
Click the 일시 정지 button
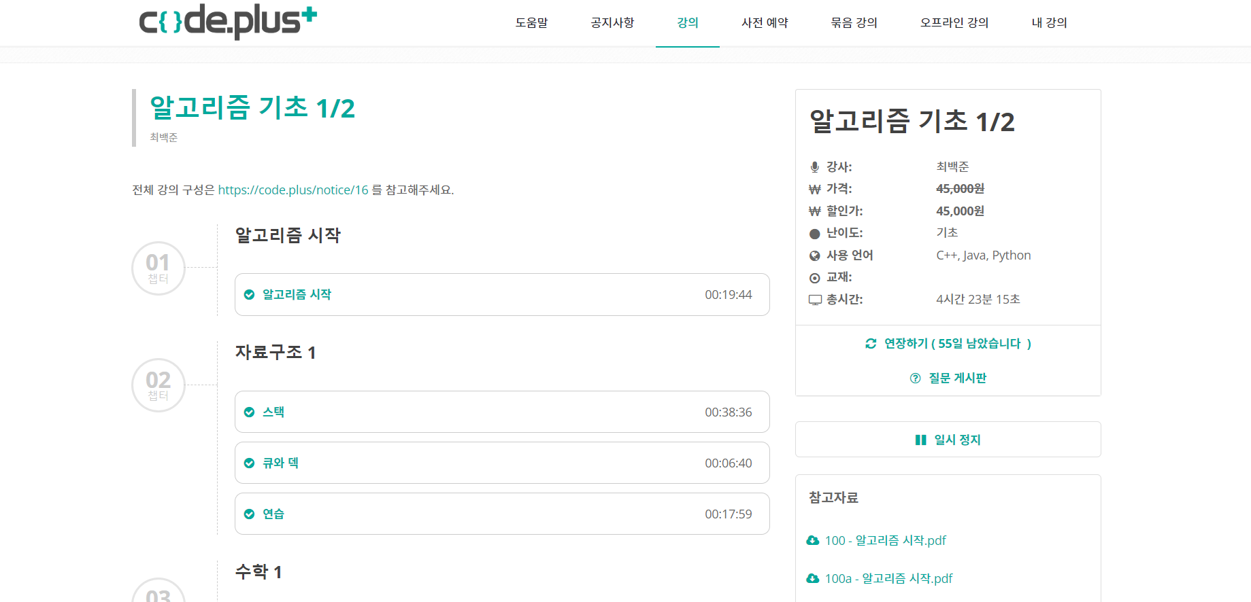click(x=948, y=440)
